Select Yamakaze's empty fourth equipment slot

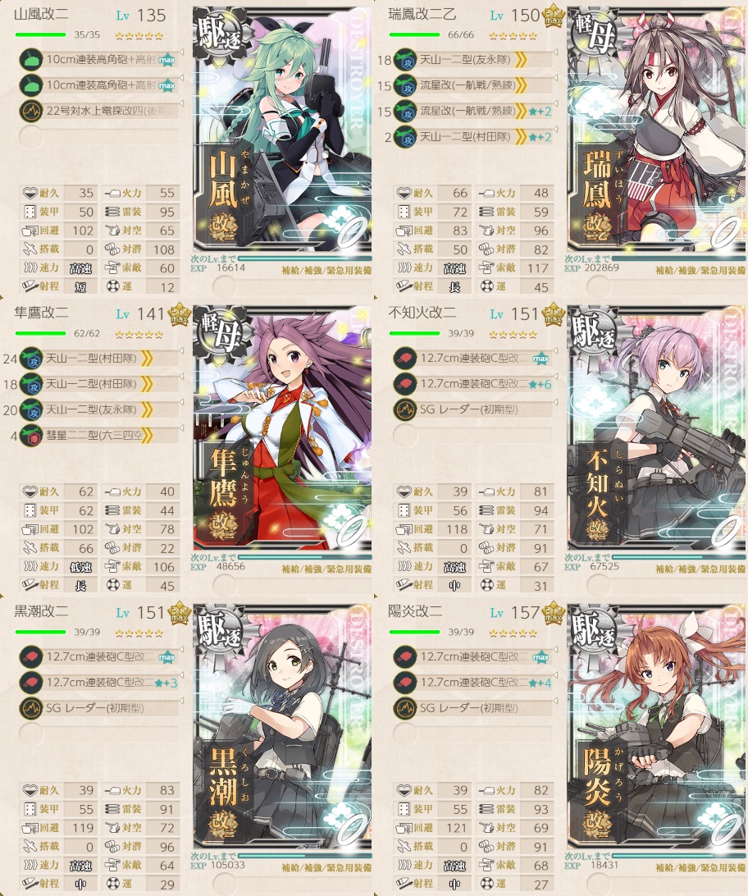click(98, 136)
